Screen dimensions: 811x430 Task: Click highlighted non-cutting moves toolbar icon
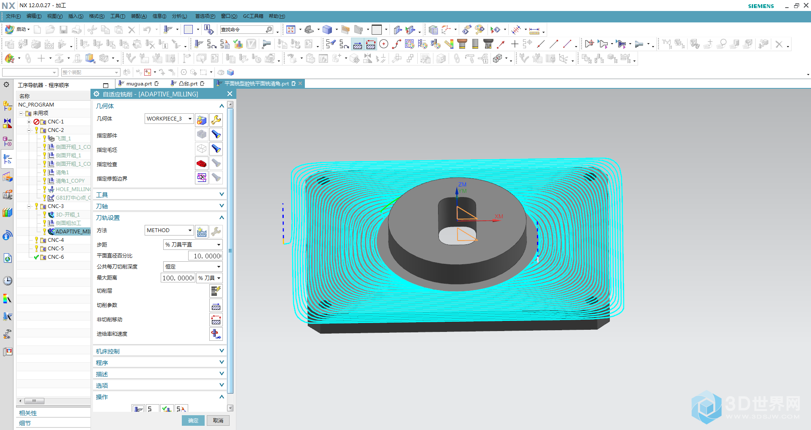pyautogui.click(x=371, y=44)
